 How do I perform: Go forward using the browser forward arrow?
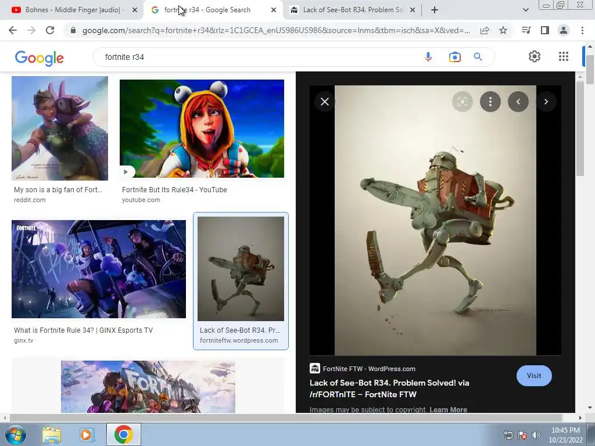(31, 30)
